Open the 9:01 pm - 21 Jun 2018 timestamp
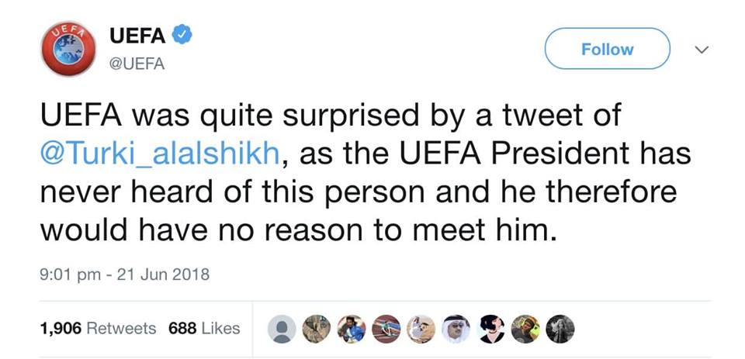The image size is (745, 359). pos(124,274)
